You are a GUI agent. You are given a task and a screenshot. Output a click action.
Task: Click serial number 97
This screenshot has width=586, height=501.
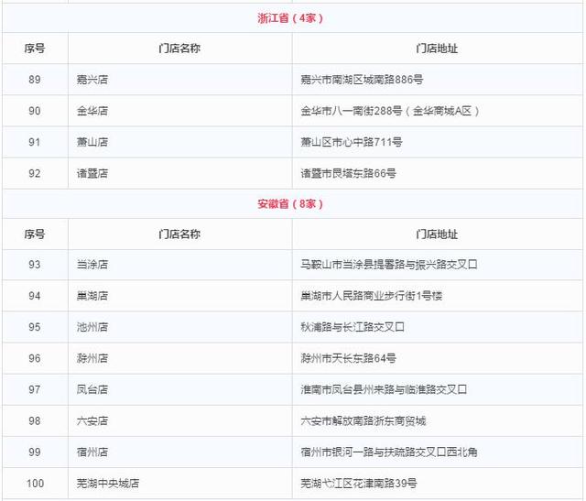tap(35, 389)
